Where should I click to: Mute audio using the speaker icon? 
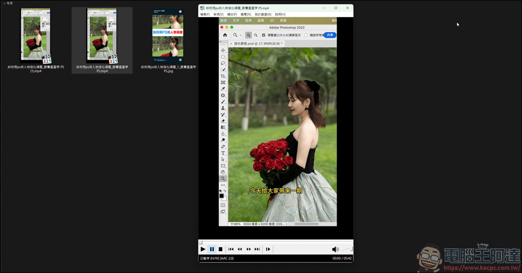click(x=335, y=250)
